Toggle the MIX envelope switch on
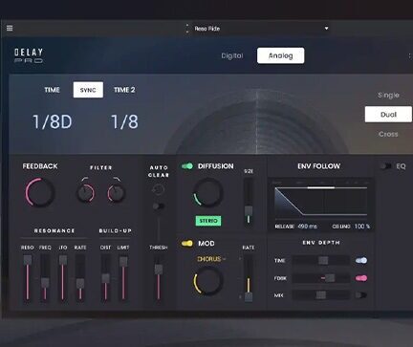The width and height of the screenshot is (413, 347). point(361,295)
